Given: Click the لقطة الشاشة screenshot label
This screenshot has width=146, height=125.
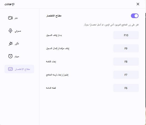Looking at the screenshot, I should coord(51,88).
